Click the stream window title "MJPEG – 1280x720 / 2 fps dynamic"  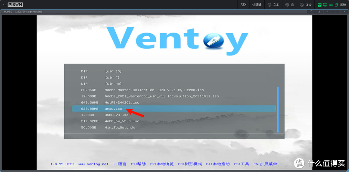[x=23, y=12]
